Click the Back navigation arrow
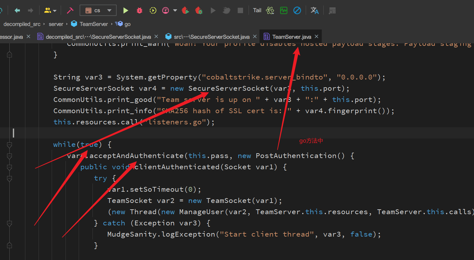 pos(17,11)
